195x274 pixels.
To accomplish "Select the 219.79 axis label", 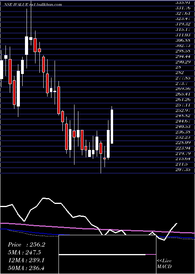I will click(x=183, y=153).
